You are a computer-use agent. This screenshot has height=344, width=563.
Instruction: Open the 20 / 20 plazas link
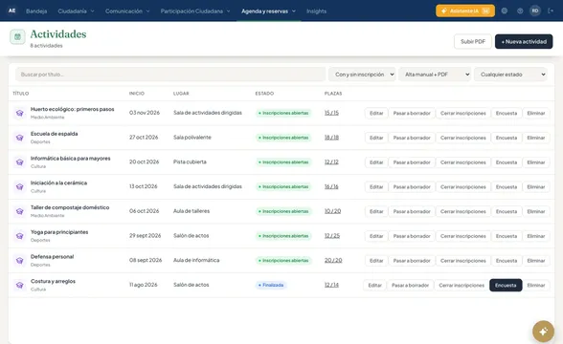pyautogui.click(x=333, y=260)
